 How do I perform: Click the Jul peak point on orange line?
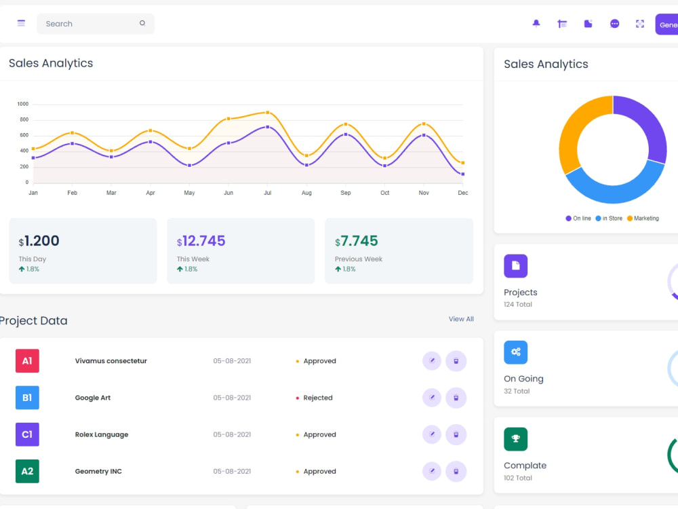[x=268, y=113]
